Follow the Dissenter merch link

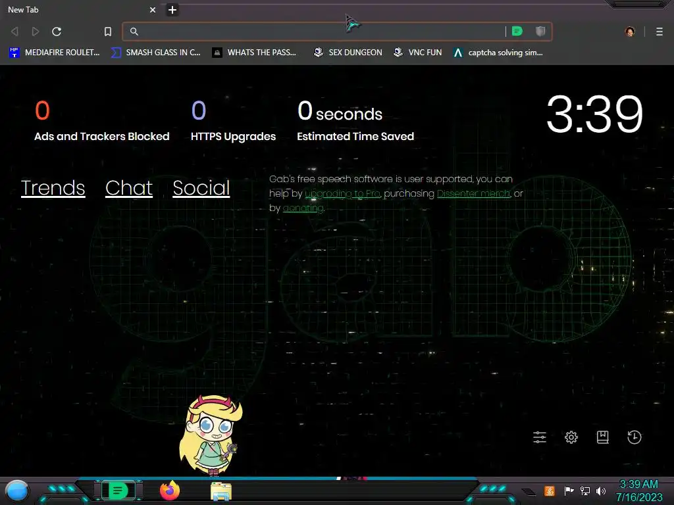tap(474, 194)
